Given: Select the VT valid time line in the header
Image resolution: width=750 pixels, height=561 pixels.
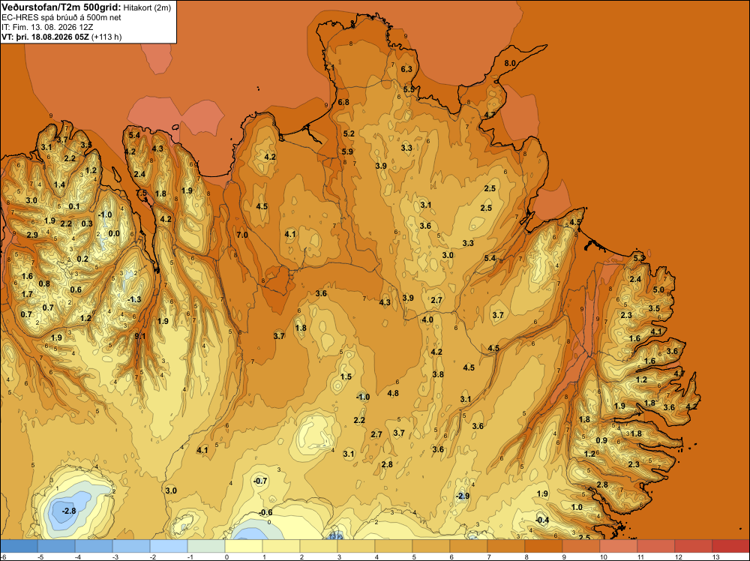Looking at the screenshot, I should [x=61, y=37].
